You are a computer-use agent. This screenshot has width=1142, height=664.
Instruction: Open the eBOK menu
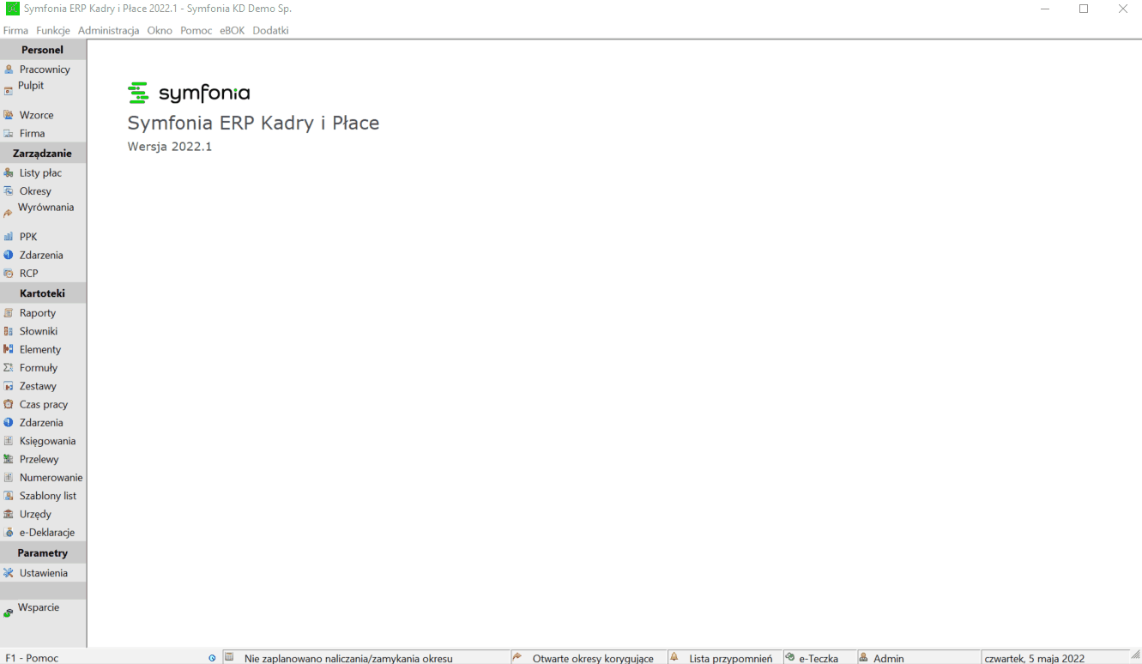[232, 30]
